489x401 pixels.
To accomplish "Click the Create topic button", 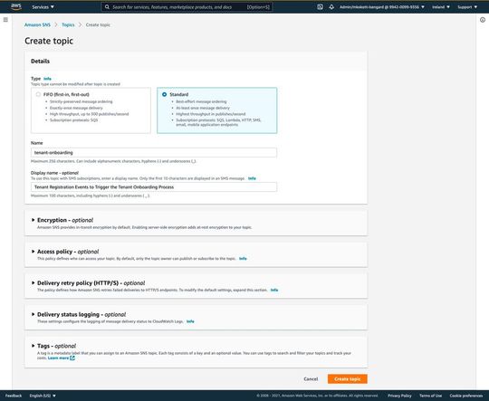I will click(348, 379).
